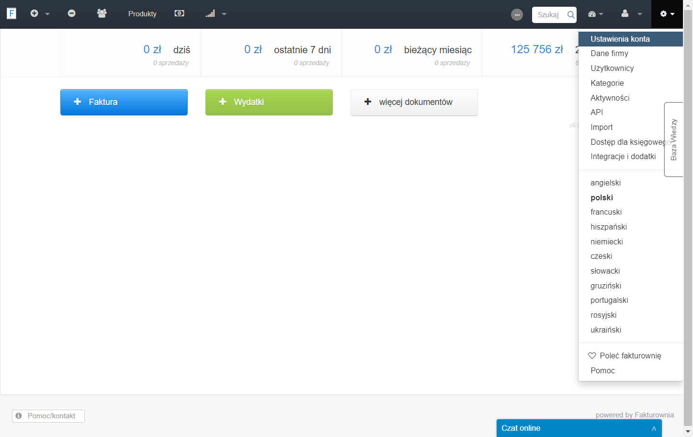The image size is (693, 437).
Task: Open Kategorie from settings menu
Action: (630, 83)
